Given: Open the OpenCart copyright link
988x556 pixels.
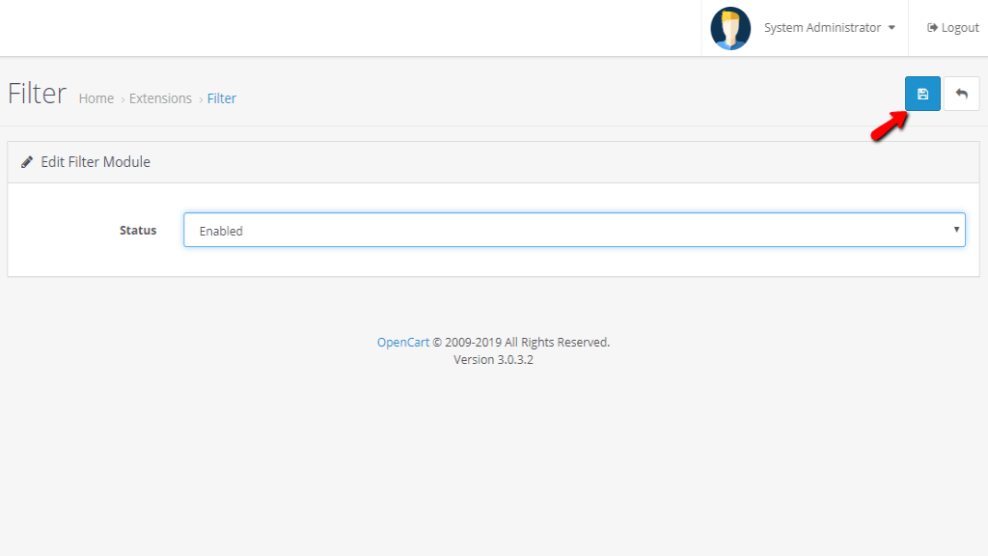Looking at the screenshot, I should click(x=403, y=341).
